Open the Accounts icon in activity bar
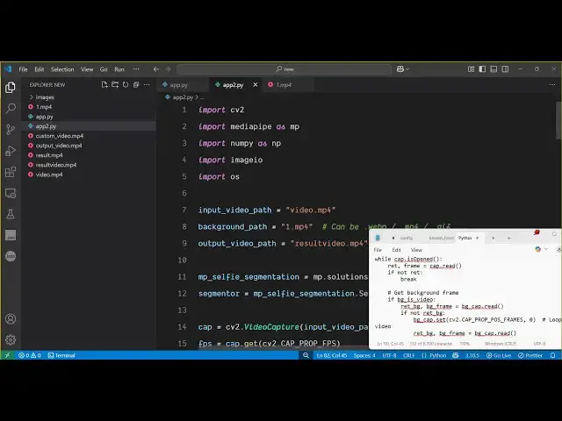Viewport: 562px width, 421px height. [11, 318]
